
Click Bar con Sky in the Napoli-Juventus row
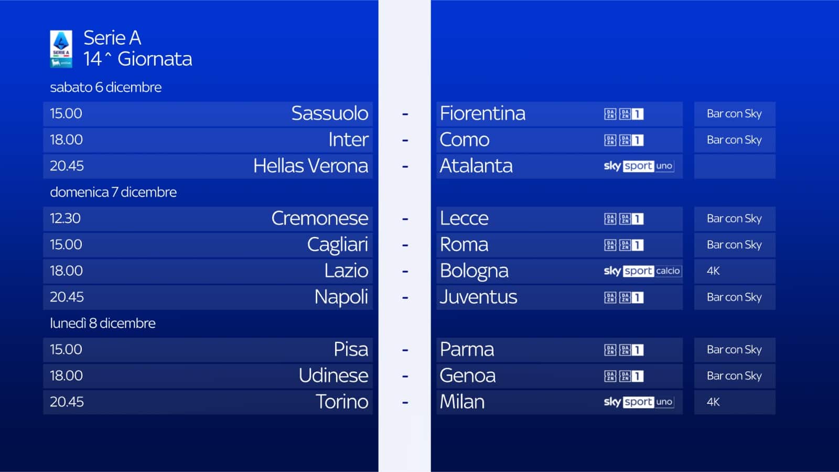tap(734, 297)
